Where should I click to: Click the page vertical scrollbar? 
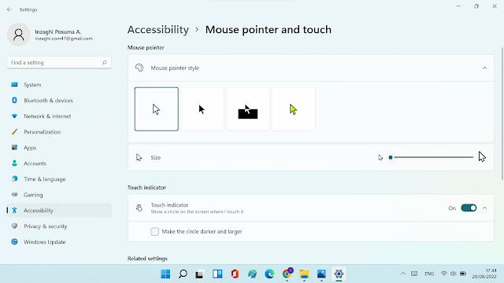click(x=502, y=114)
